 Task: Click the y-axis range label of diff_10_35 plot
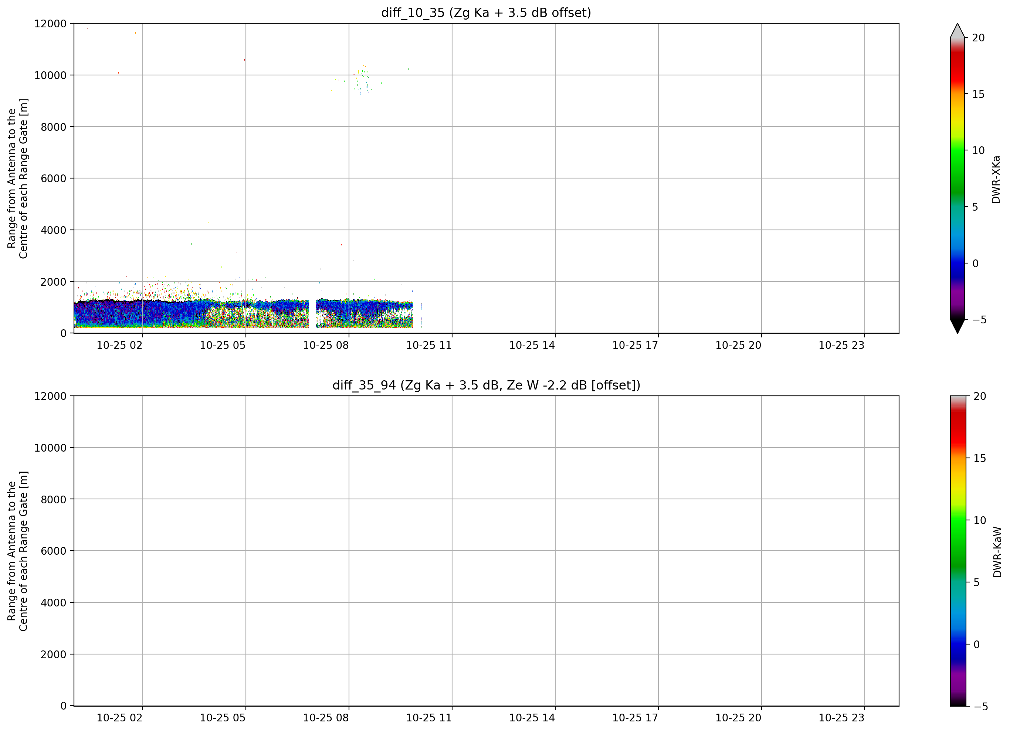[18, 178]
